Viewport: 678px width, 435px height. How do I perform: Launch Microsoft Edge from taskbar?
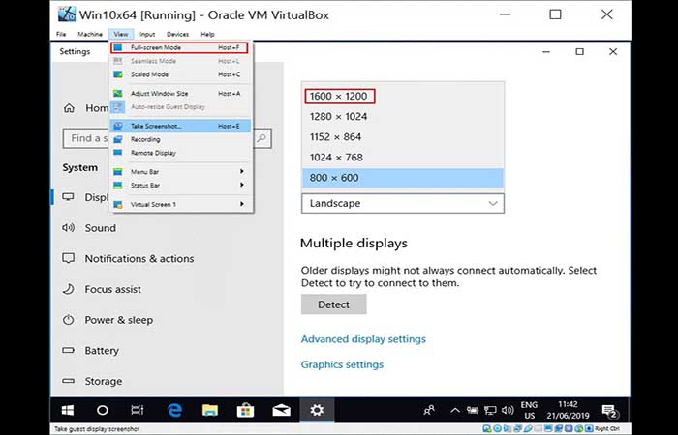coord(174,410)
